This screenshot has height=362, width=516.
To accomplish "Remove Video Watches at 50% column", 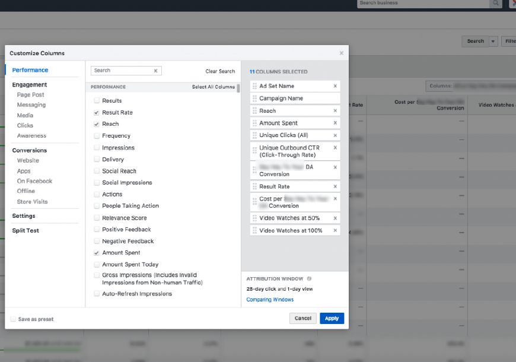I will click(x=335, y=218).
